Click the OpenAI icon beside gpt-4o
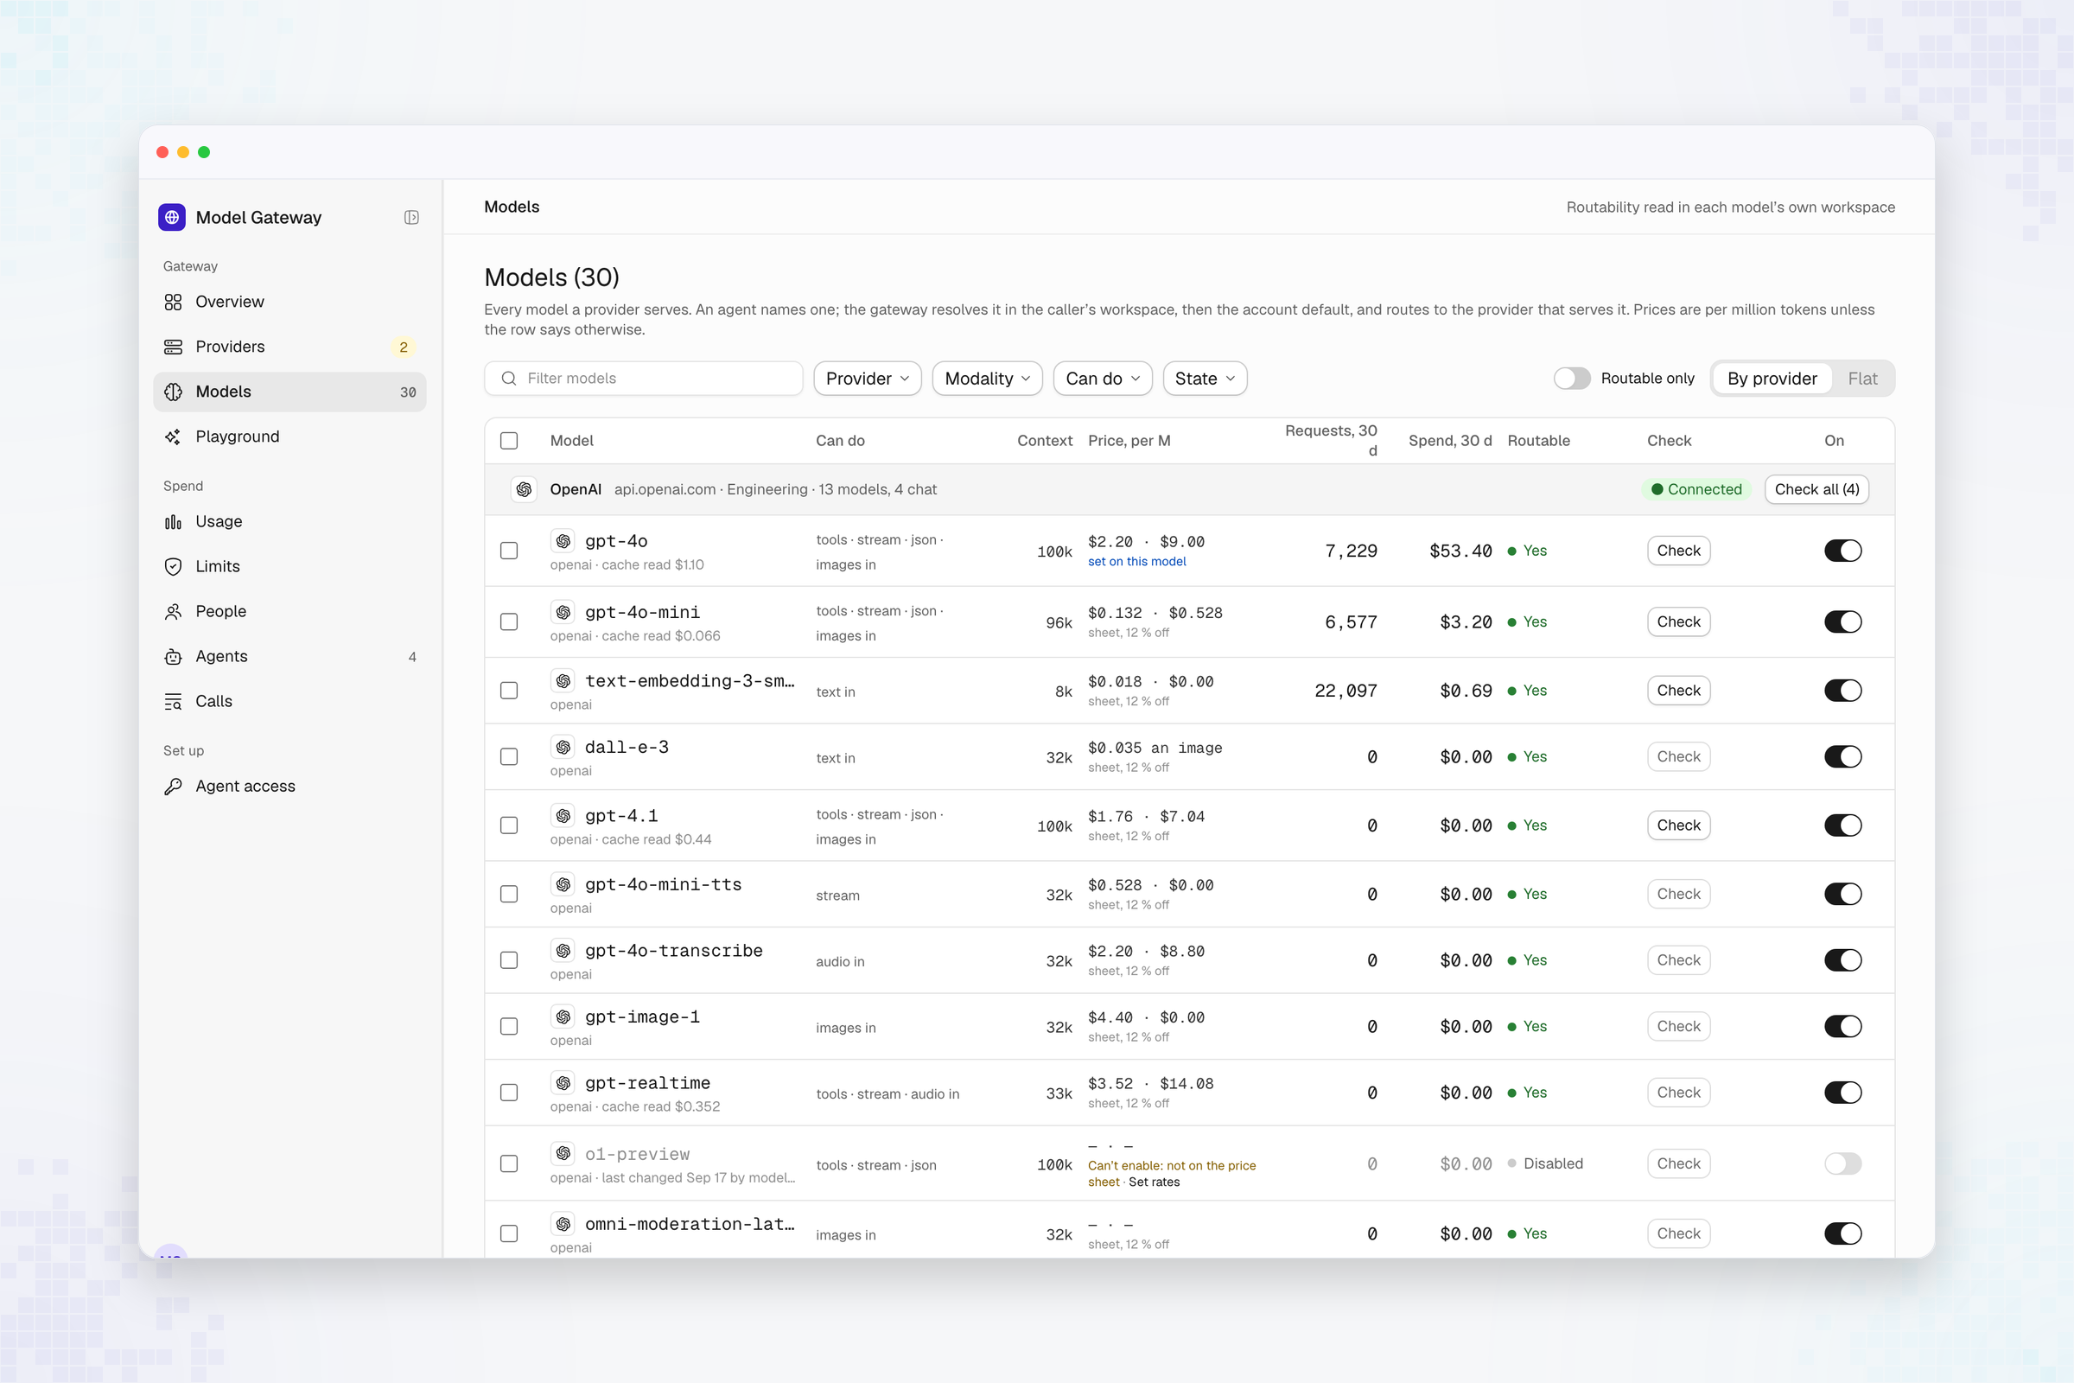 [x=563, y=542]
